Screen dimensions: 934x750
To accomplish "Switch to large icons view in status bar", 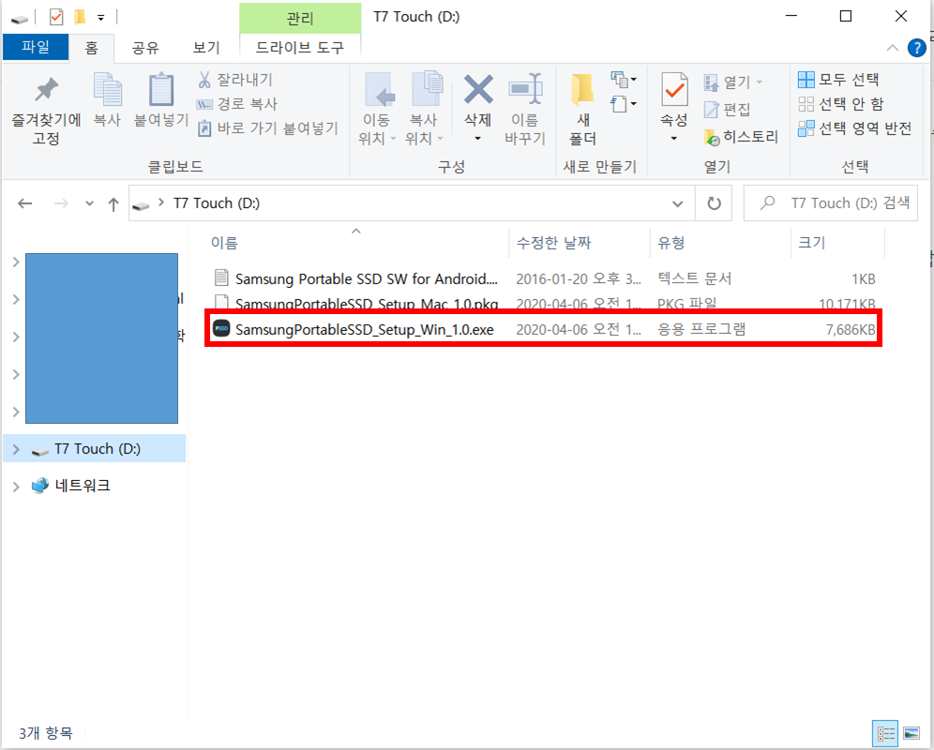I will point(911,733).
